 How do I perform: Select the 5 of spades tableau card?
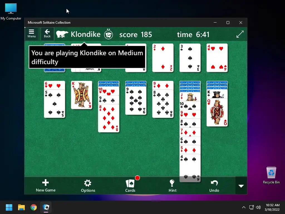55,104
